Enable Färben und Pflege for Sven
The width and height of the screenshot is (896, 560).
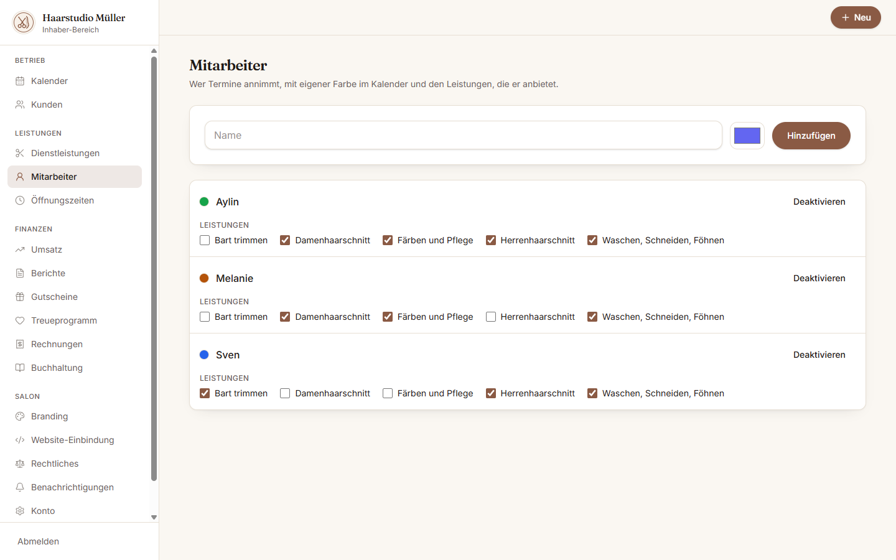pyautogui.click(x=388, y=393)
